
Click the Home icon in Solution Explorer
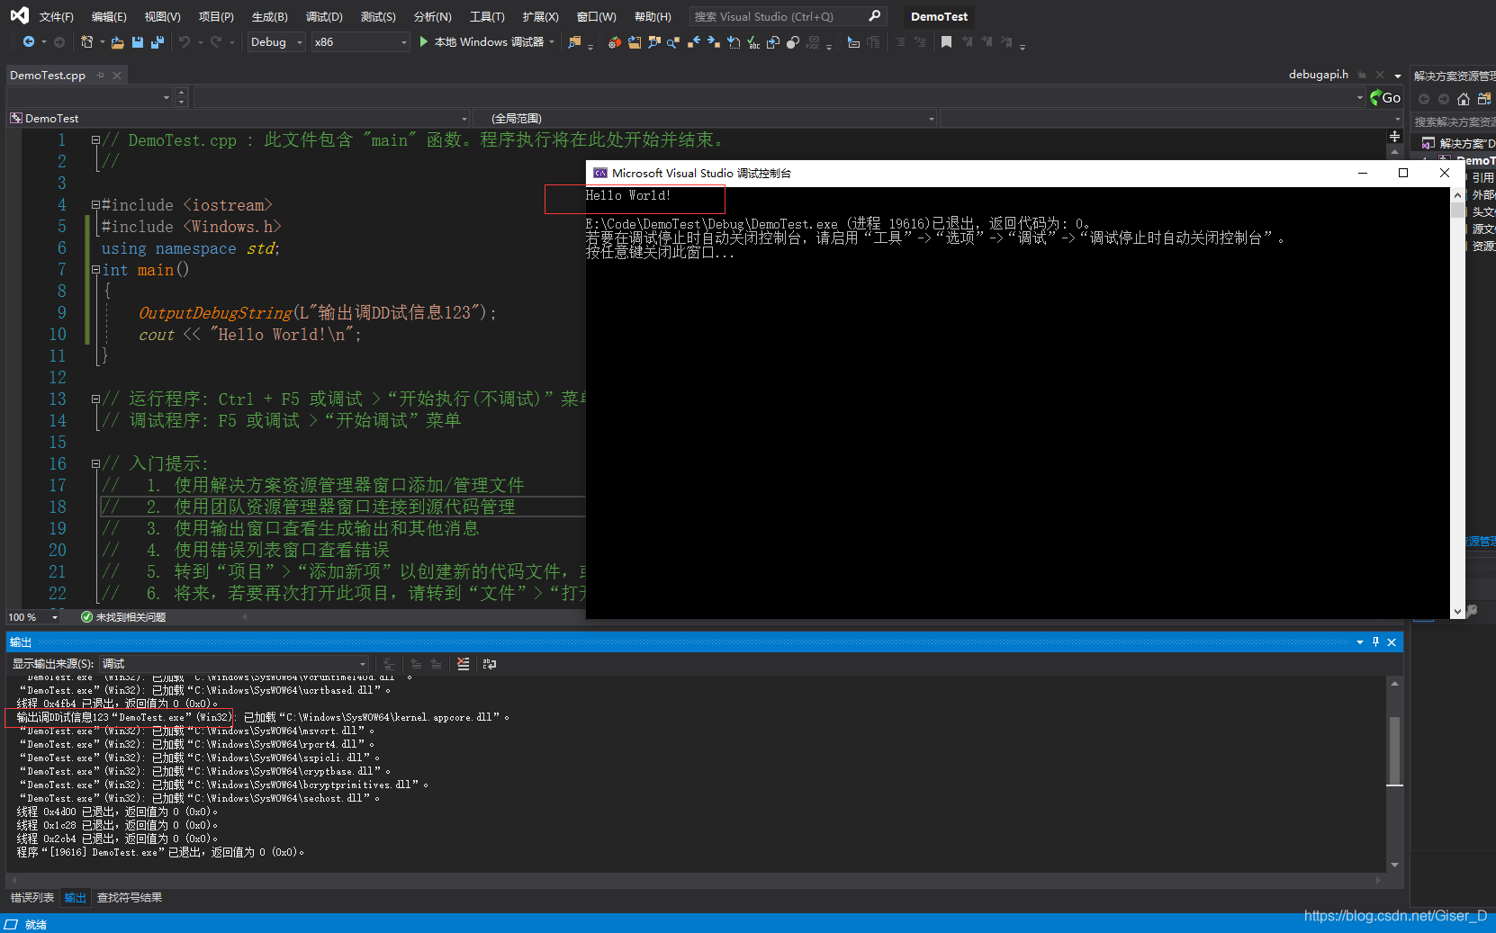pyautogui.click(x=1464, y=99)
